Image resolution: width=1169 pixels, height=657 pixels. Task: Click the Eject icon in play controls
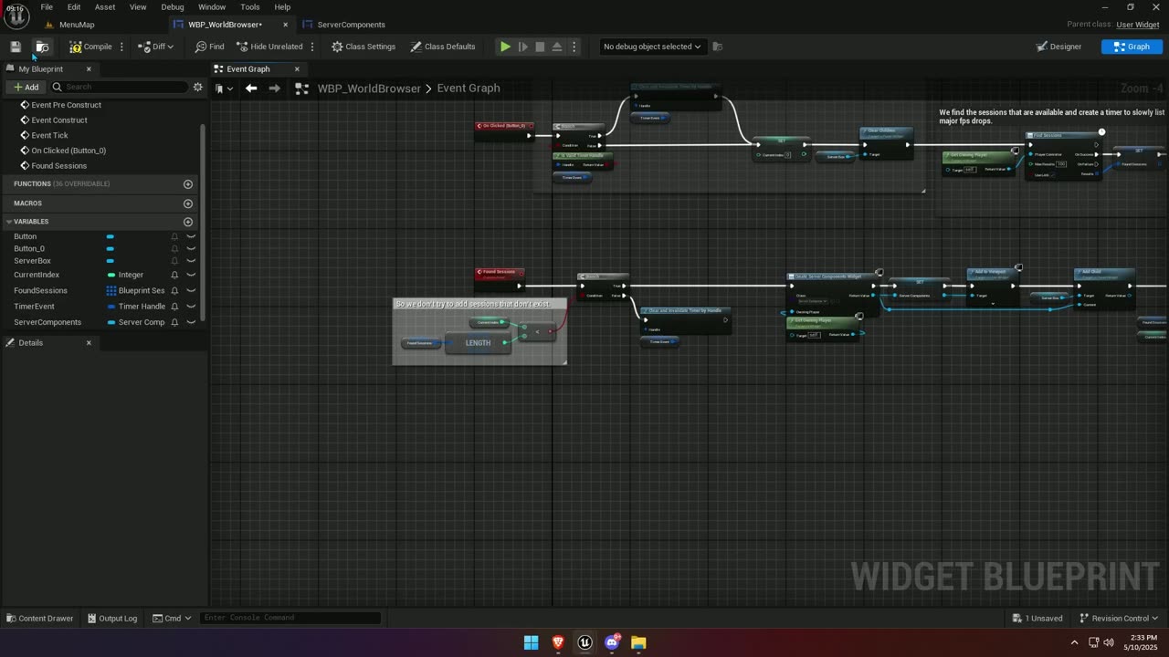click(556, 47)
